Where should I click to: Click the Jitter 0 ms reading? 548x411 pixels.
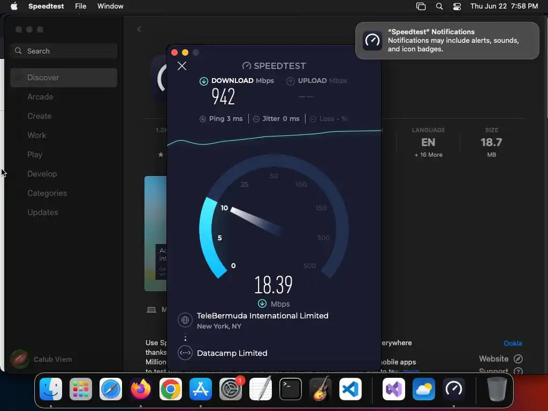point(280,119)
